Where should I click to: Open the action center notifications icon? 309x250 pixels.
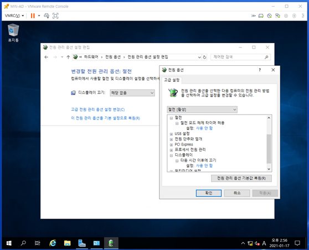(297, 243)
